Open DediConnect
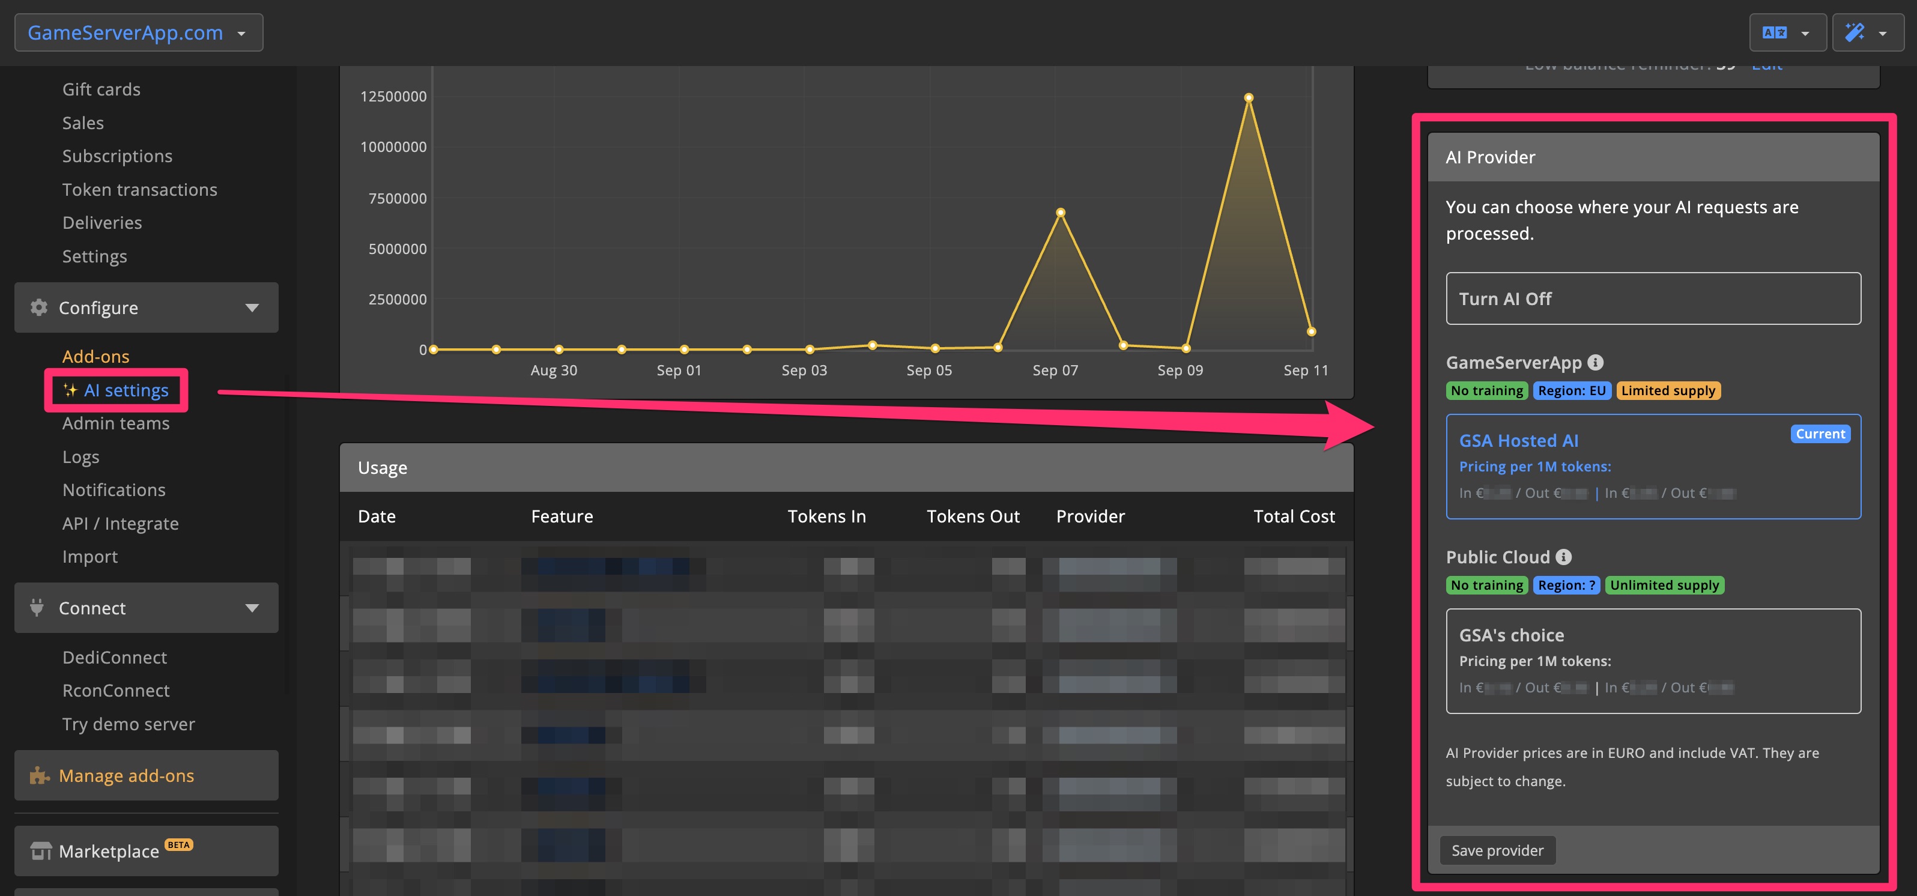1917x896 pixels. click(114, 657)
